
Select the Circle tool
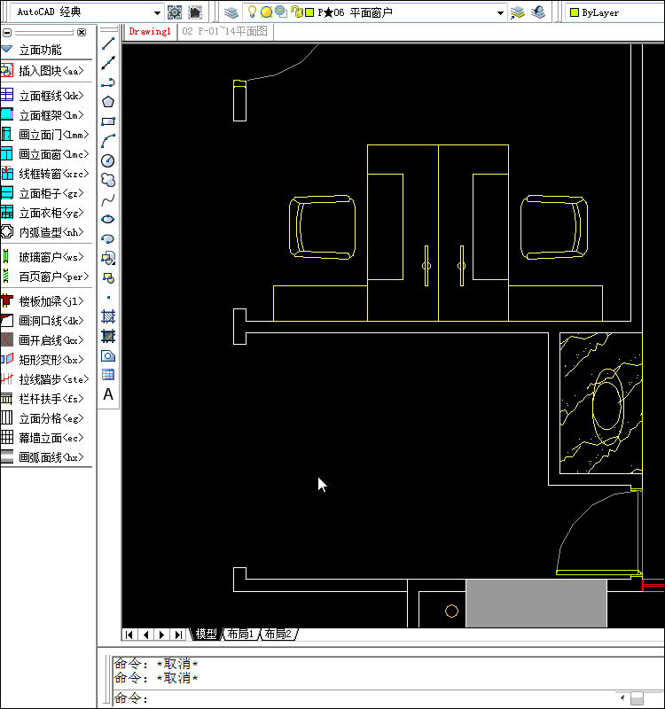108,160
